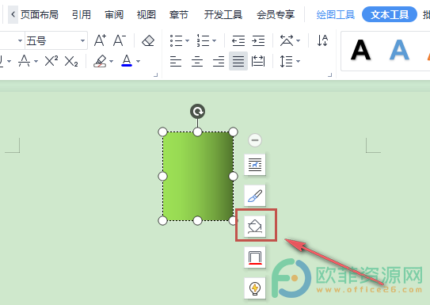Open the 会员专享 tab
The width and height of the screenshot is (430, 305).
pos(276,14)
